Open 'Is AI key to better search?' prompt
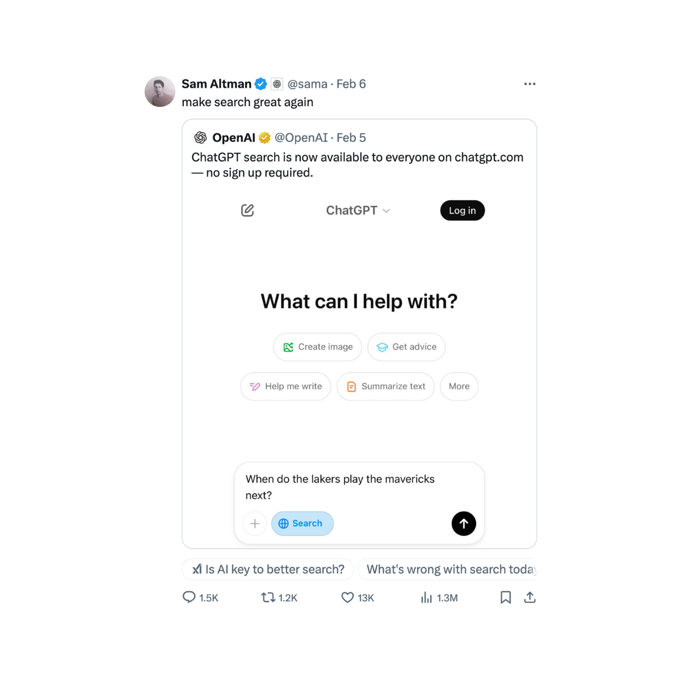This screenshot has height=681, width=681. pyautogui.click(x=268, y=569)
